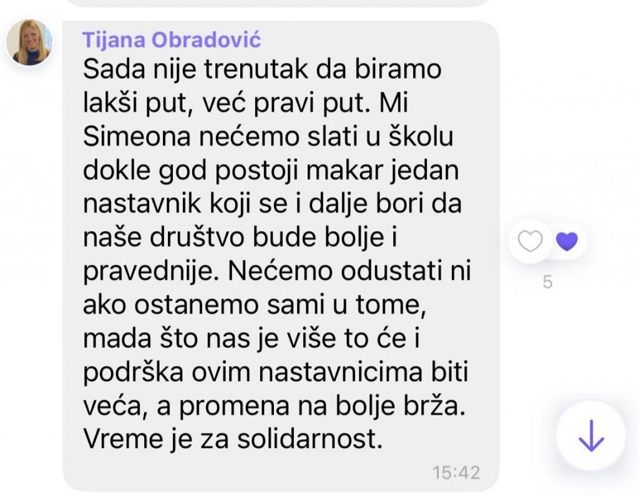This screenshot has width=639, height=496.
Task: Tap the line 'mada što nas je više to će i'
Action: [251, 339]
